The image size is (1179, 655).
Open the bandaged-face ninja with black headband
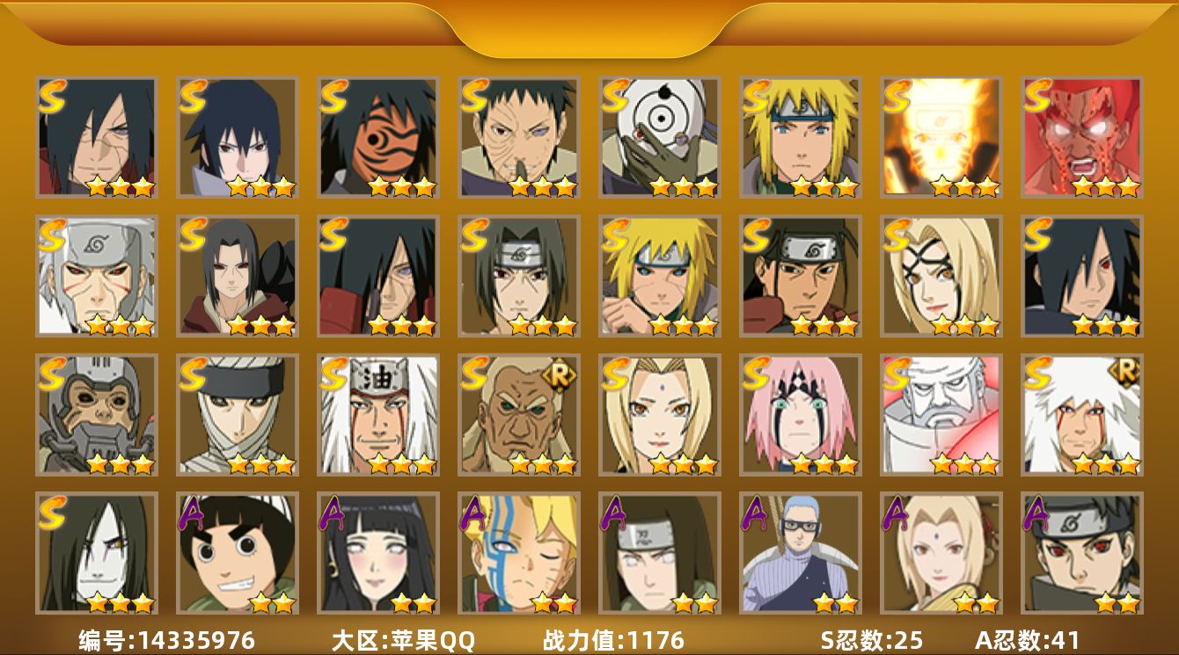(238, 414)
